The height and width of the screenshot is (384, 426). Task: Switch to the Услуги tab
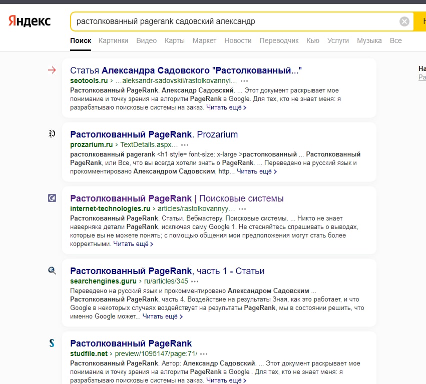pos(338,40)
